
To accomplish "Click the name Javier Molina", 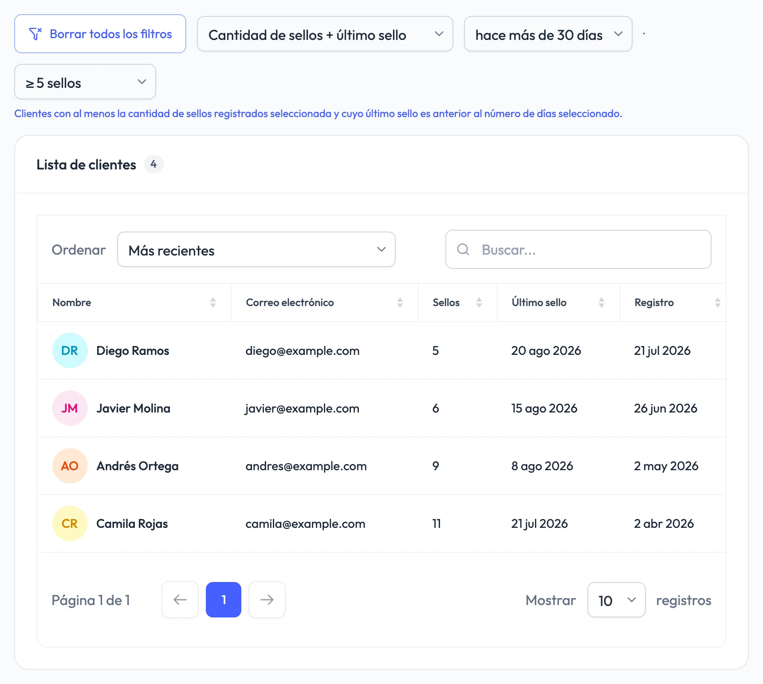I will tap(134, 409).
